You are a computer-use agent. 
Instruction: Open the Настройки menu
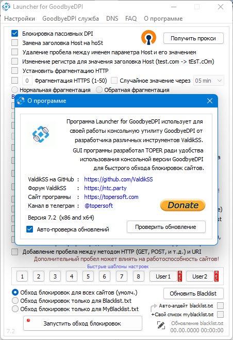coord(20,19)
